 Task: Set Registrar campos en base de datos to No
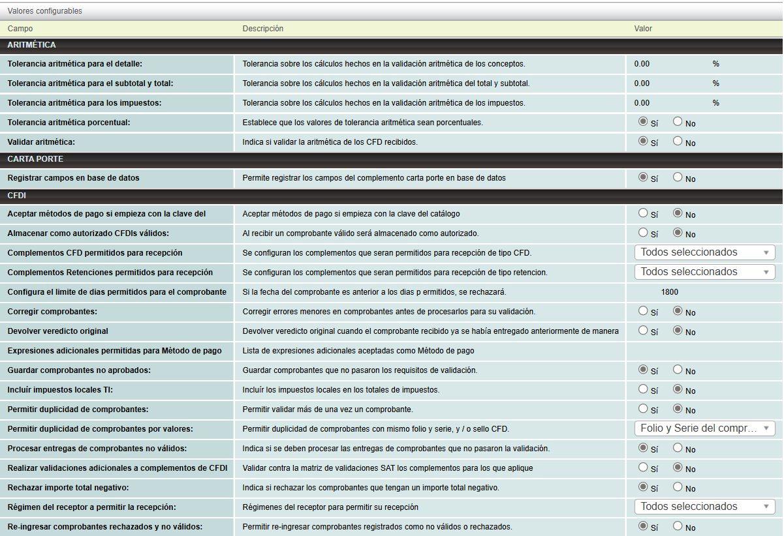(x=678, y=177)
